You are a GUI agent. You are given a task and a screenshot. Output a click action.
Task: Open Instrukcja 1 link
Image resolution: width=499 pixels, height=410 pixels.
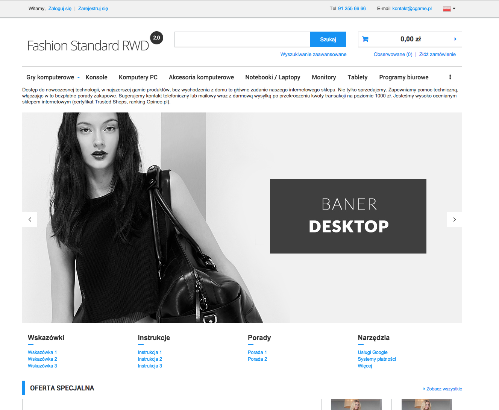pos(150,352)
